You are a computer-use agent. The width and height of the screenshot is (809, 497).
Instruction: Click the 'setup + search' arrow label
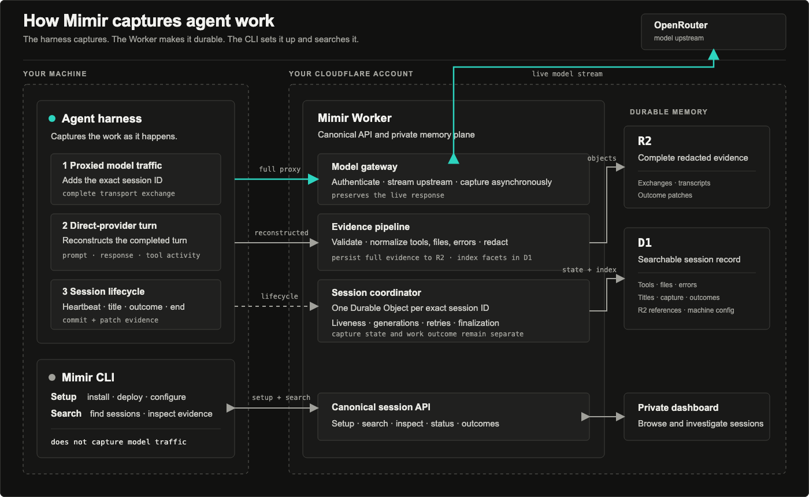click(281, 398)
